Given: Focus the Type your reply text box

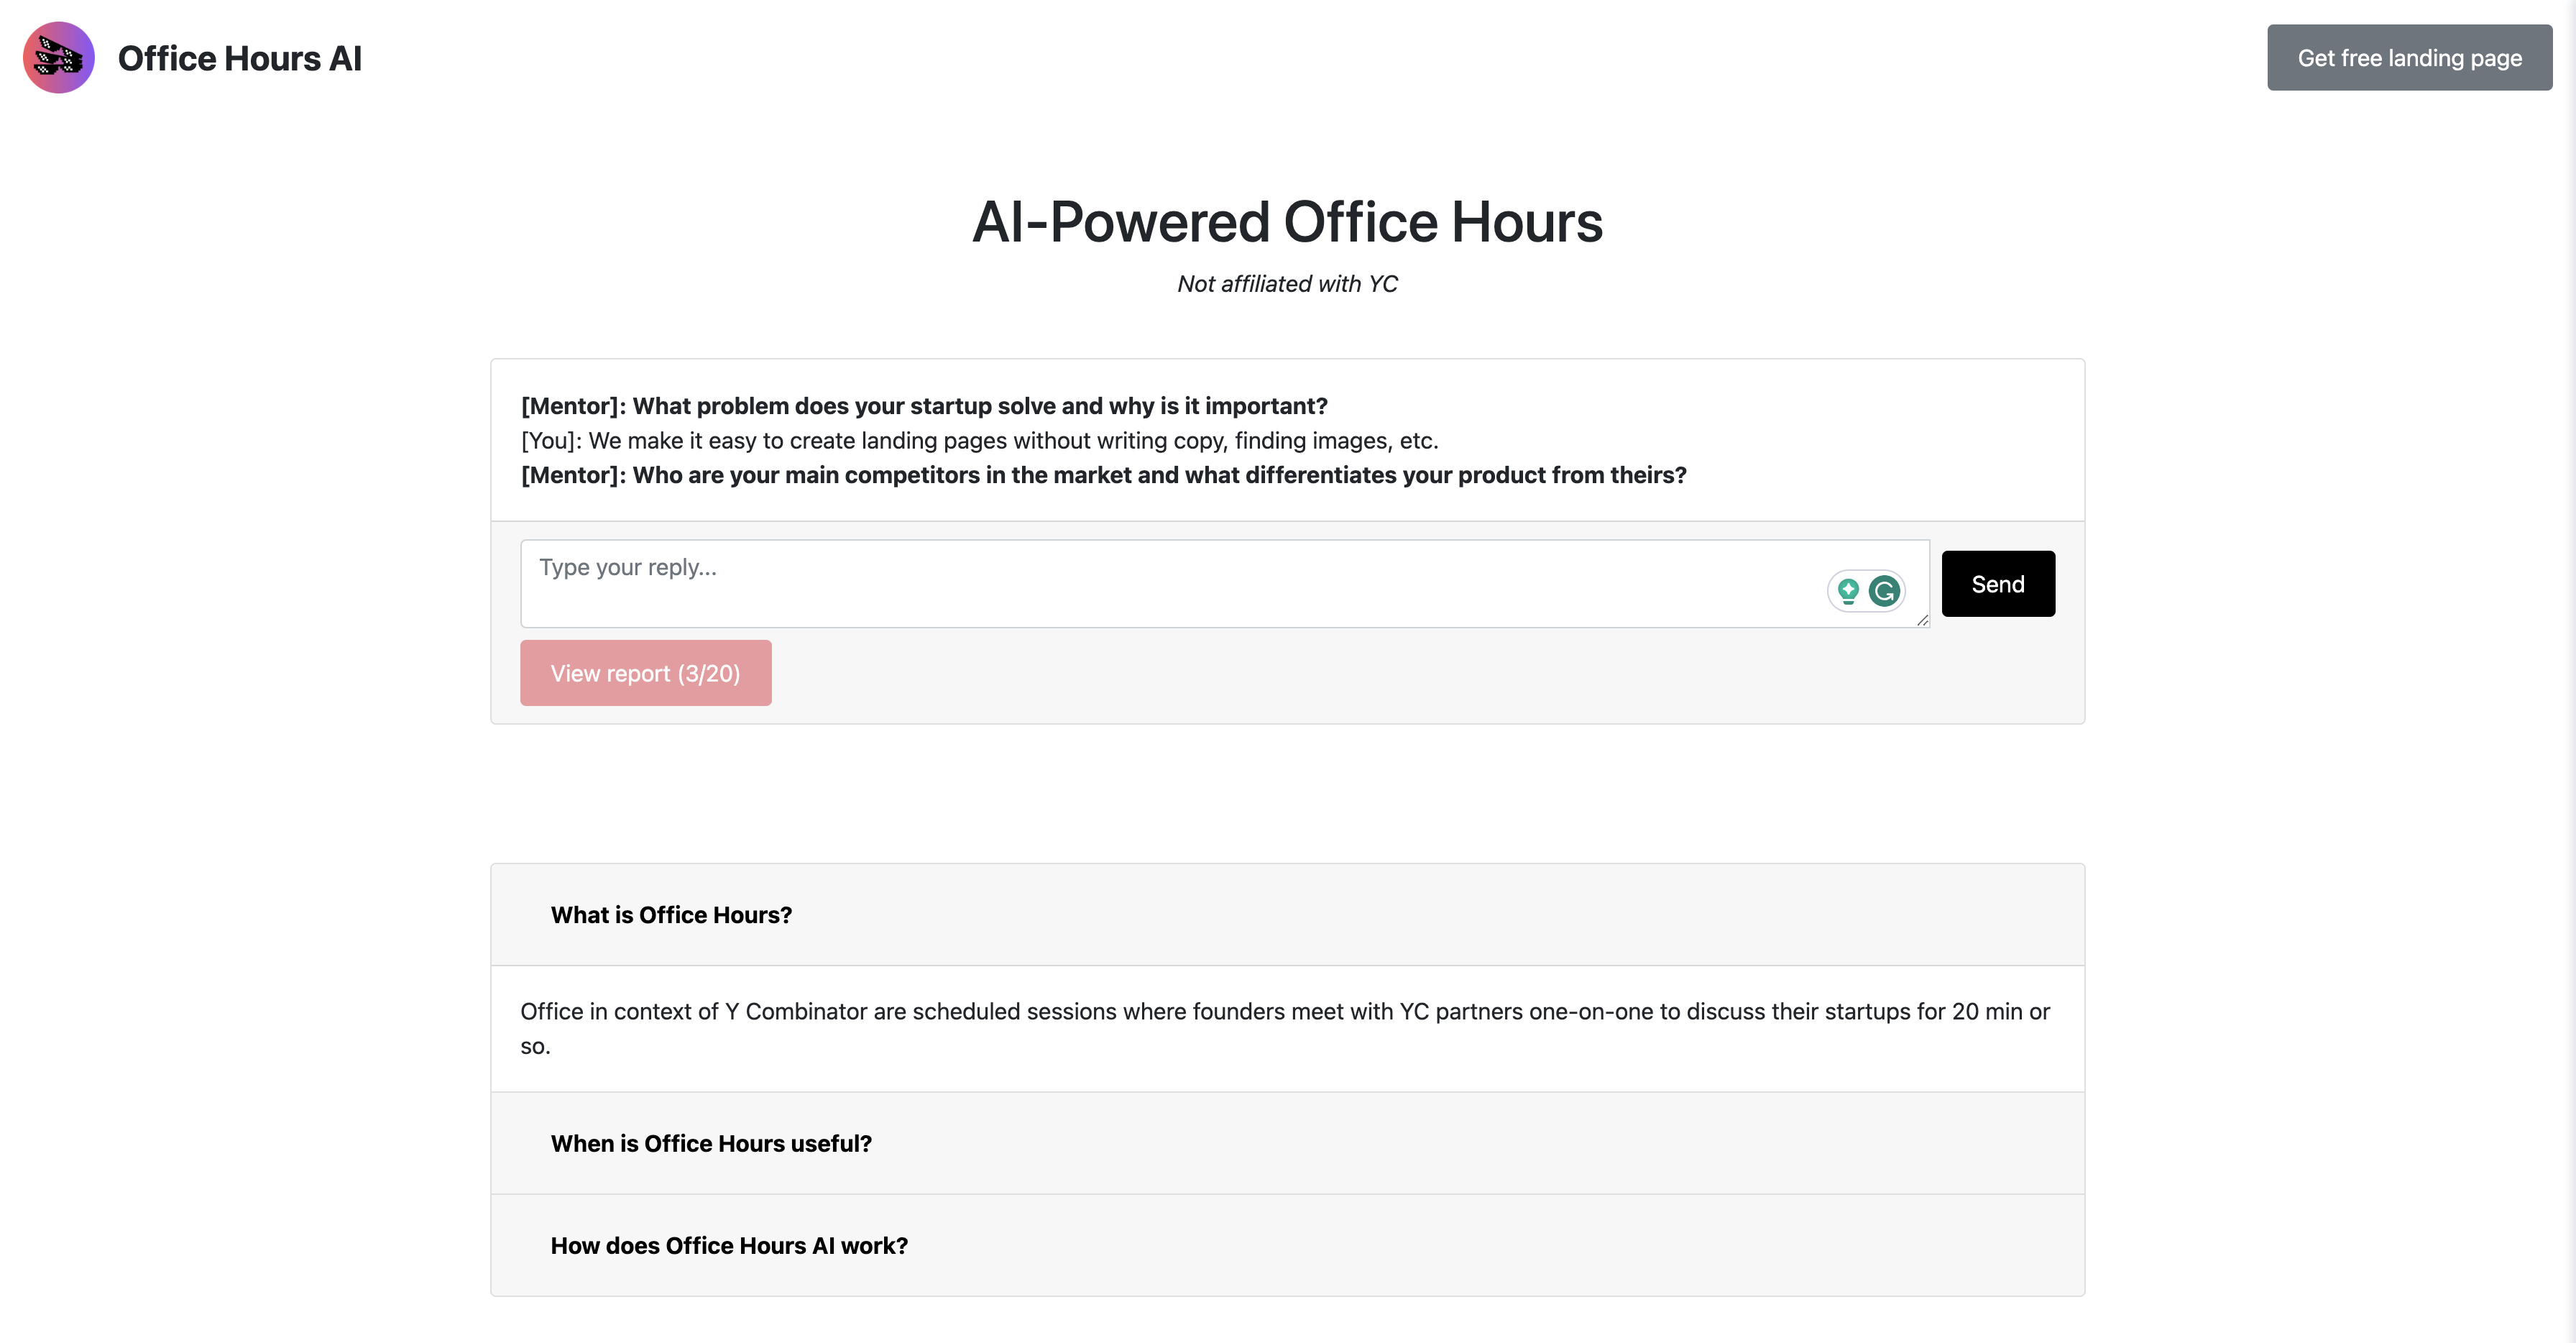Looking at the screenshot, I should coord(1150,584).
